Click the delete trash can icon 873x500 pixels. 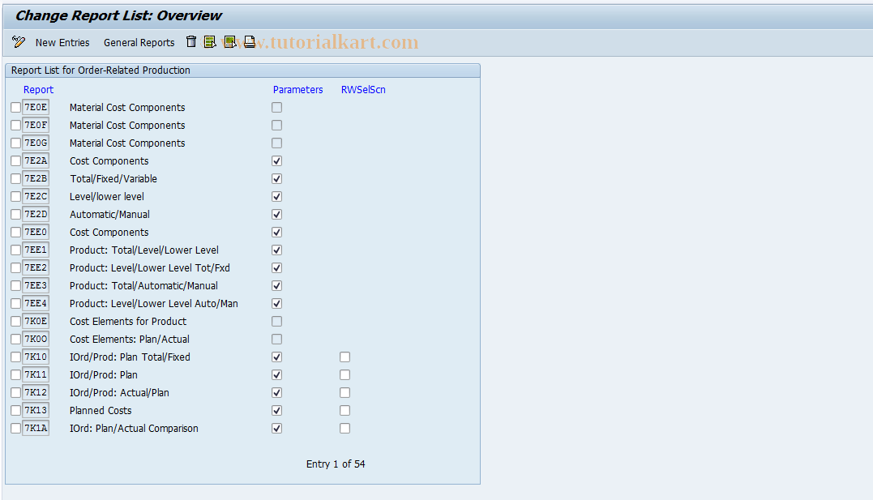191,42
